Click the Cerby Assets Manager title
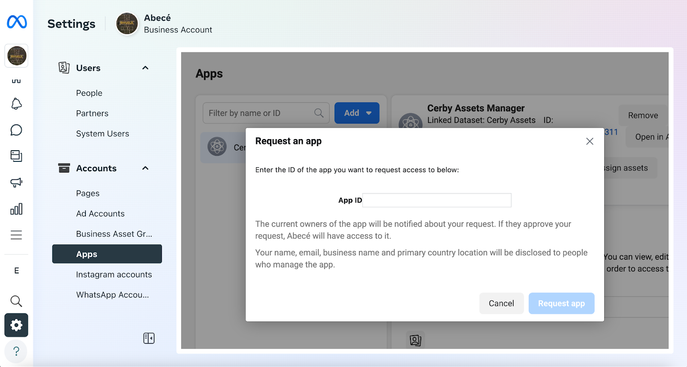Image resolution: width=687 pixels, height=367 pixels. (476, 108)
